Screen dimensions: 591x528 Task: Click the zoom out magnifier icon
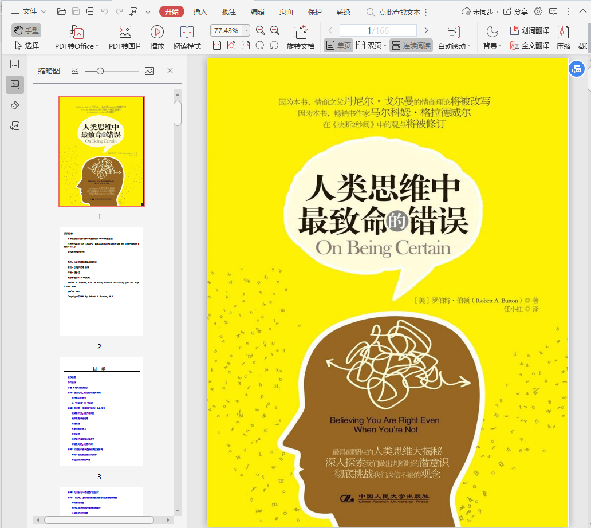point(260,30)
